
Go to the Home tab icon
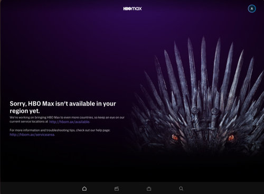pos(84,189)
